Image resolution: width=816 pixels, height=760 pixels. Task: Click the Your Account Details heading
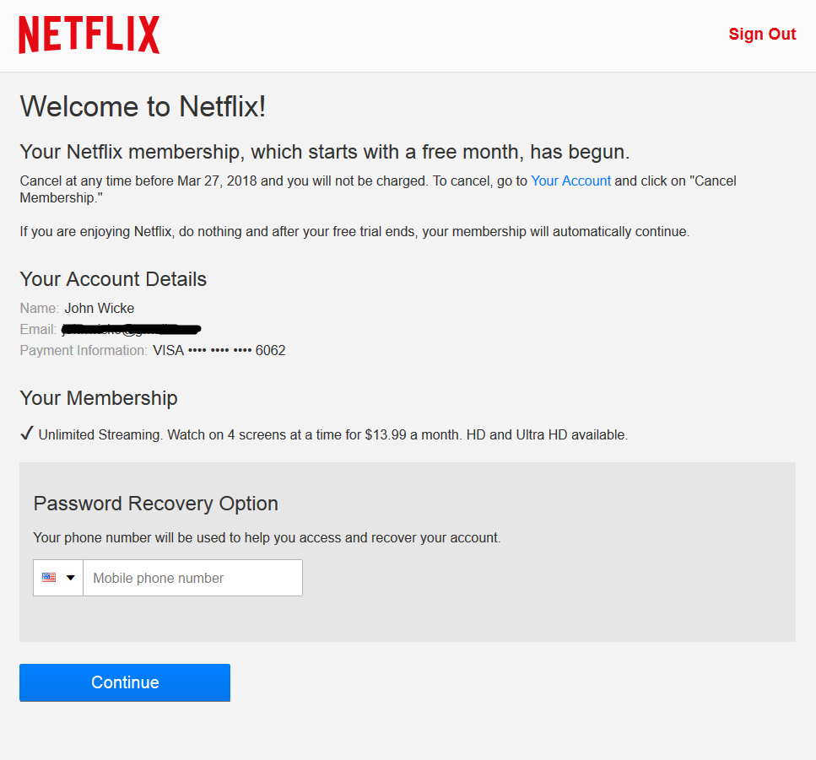click(113, 279)
